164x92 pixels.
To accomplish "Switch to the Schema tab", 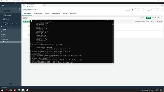I will pyautogui.click(x=47, y=14).
